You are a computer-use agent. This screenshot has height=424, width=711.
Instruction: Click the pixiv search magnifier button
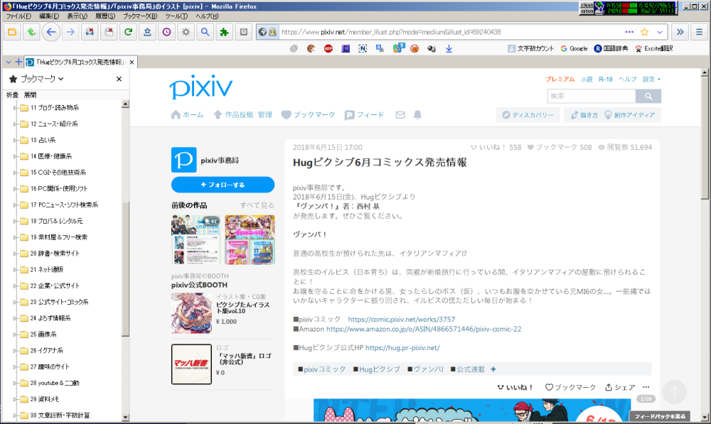648,96
